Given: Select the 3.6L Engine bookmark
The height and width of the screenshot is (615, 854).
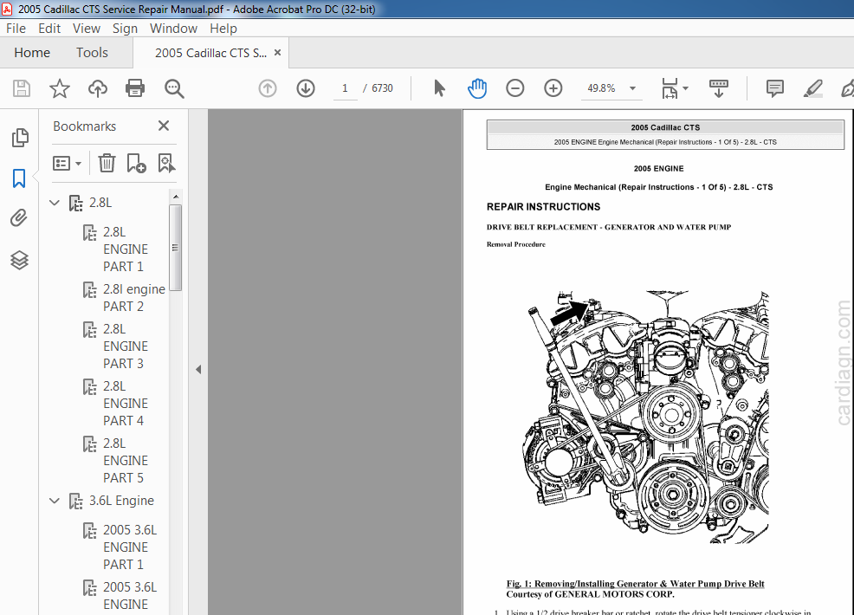Looking at the screenshot, I should coord(121,501).
